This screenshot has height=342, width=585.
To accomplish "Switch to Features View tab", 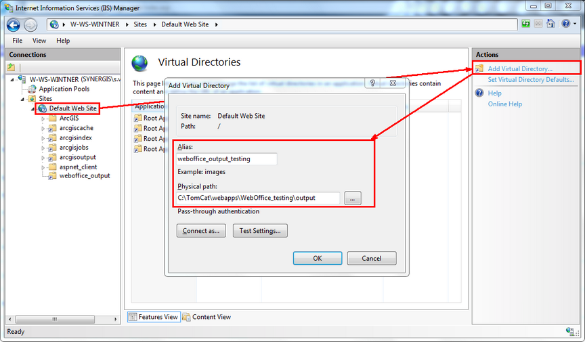I will tap(154, 317).
